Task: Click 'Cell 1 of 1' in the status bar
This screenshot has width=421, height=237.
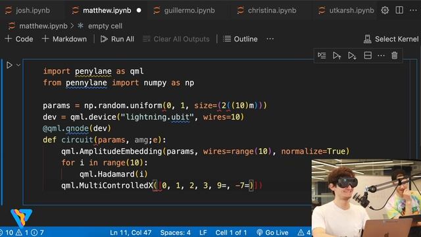Action: click(x=231, y=232)
